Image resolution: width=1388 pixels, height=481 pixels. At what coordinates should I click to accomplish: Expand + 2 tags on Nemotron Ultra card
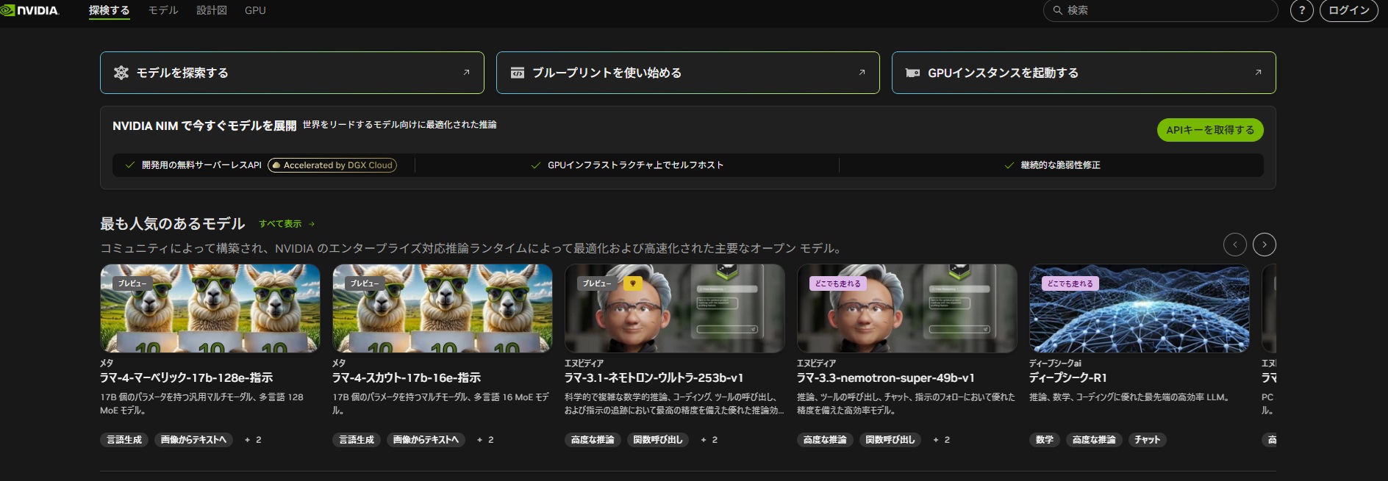click(x=709, y=440)
